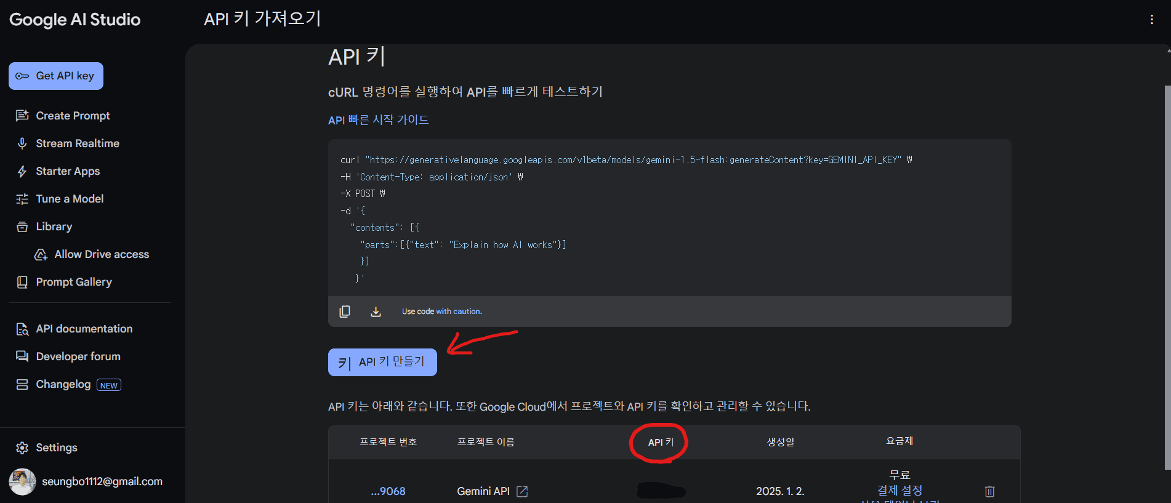The height and width of the screenshot is (503, 1171).
Task: Open Create Prompt in the sidebar
Action: point(73,116)
